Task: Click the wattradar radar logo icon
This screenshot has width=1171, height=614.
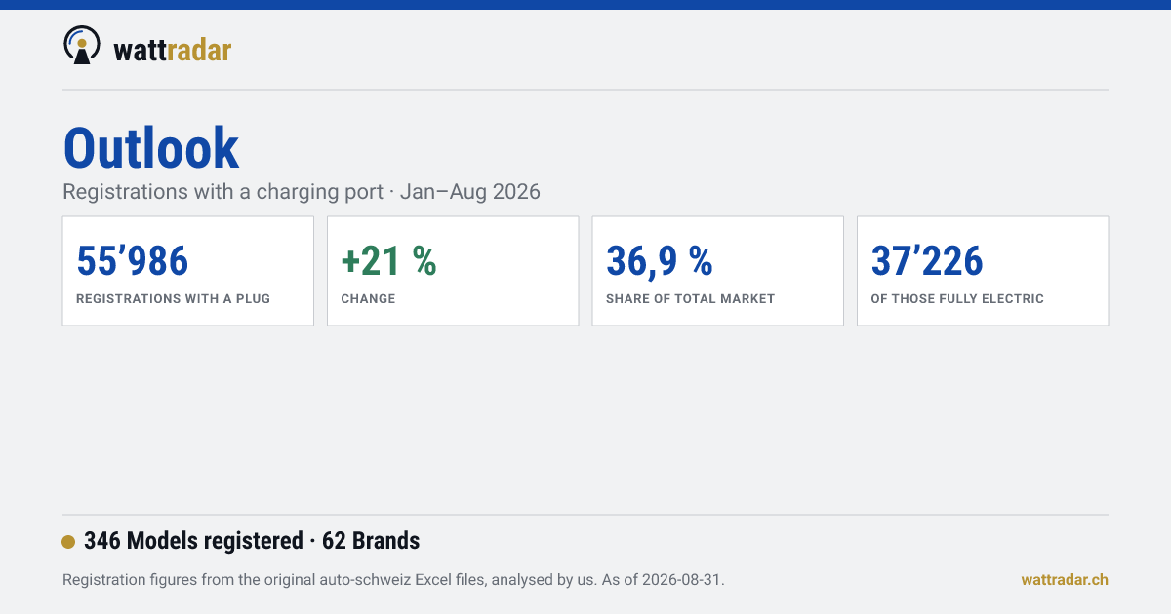Action: click(x=82, y=46)
